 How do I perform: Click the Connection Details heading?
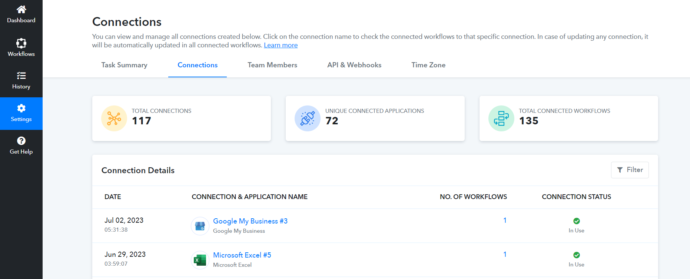138,170
